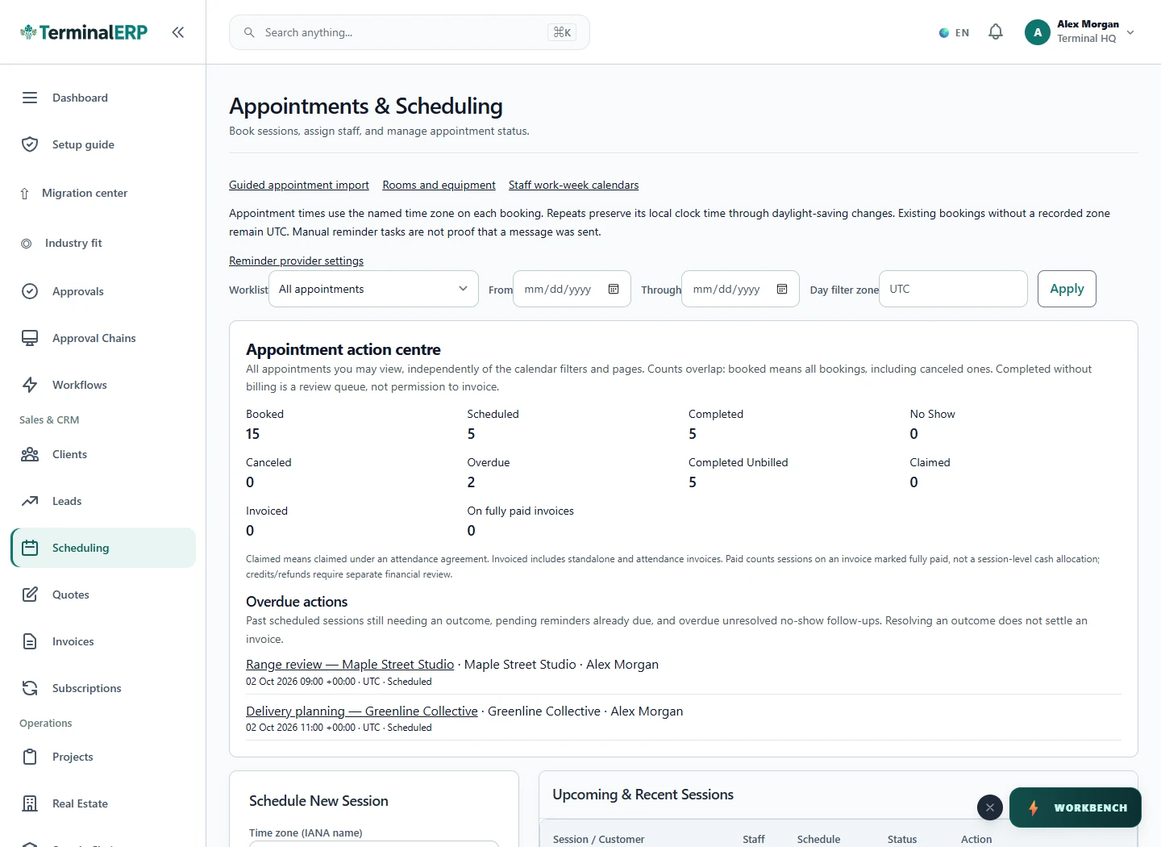Click the Alex Morgan avatar circle
1161x847 pixels.
(x=1038, y=32)
